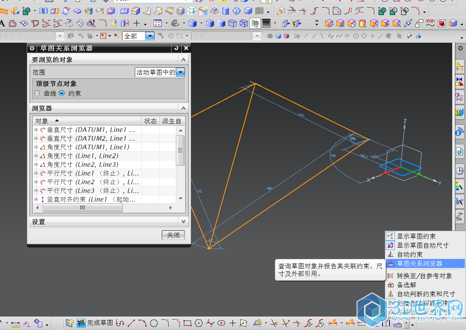The width and height of the screenshot is (466, 330).
Task: Collapse the 要浏览的对象 section
Action: tap(183, 60)
